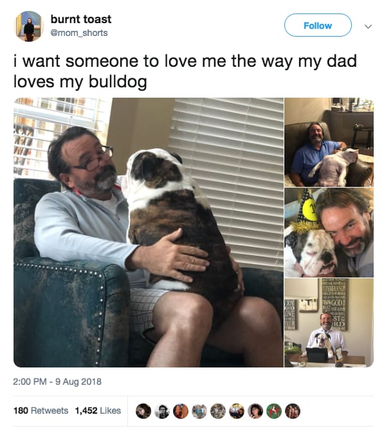Open photo of dad at desk with bulldog
This screenshot has height=433, width=384.
pyautogui.click(x=329, y=323)
